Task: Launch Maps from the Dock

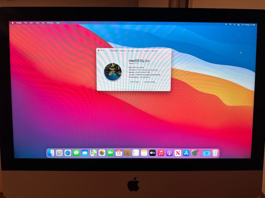Action: 93,153
